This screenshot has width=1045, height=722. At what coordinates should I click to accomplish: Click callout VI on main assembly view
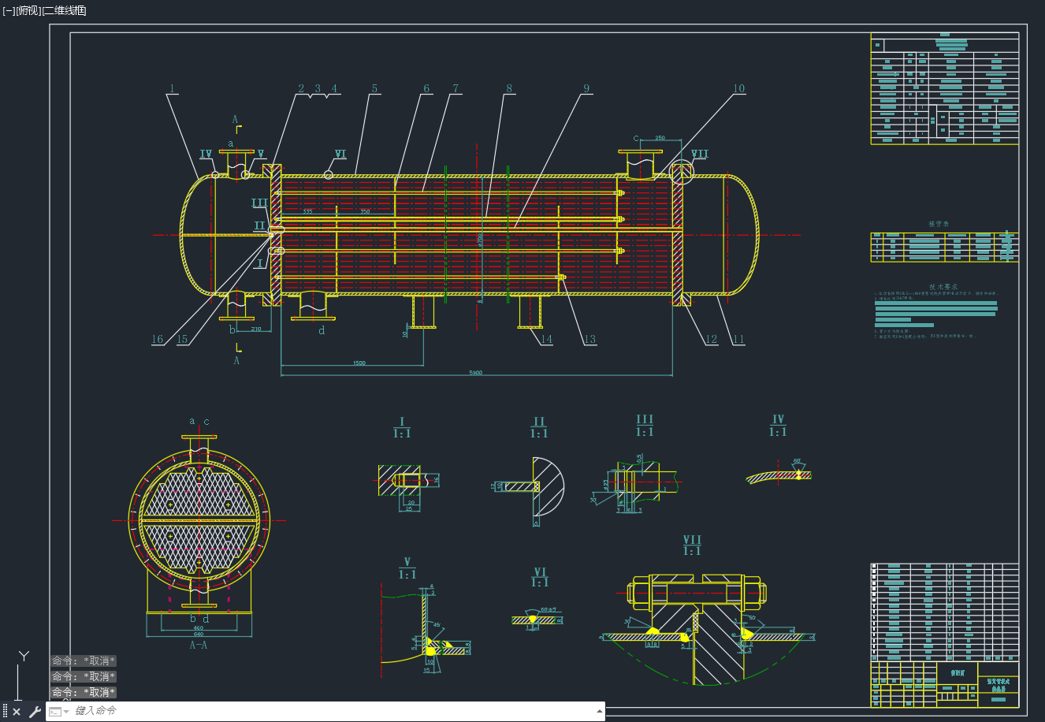coord(340,154)
